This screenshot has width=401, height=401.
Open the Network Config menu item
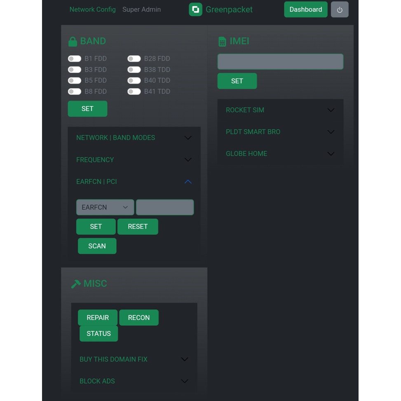(x=92, y=9)
